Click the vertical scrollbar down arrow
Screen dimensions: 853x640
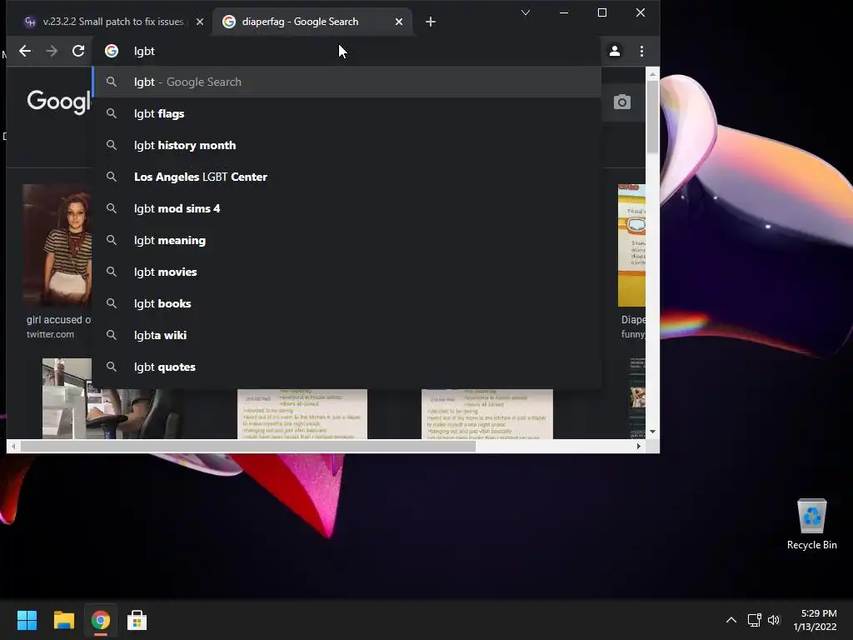click(x=652, y=432)
